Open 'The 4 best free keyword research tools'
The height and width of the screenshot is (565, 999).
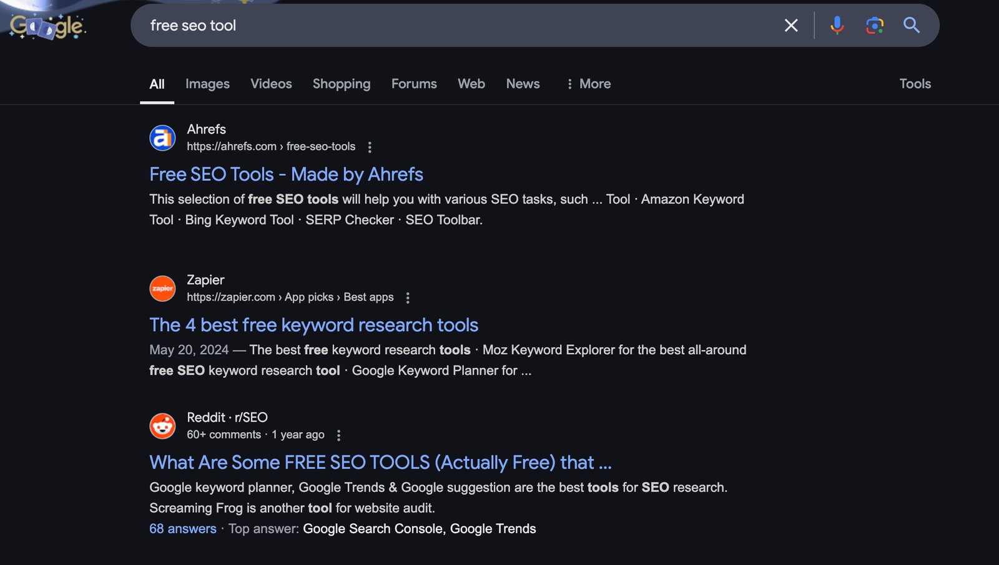click(313, 325)
